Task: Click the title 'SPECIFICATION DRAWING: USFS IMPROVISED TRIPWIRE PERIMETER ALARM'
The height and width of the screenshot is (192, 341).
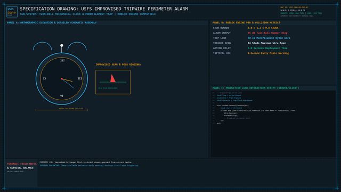Action: (x=104, y=9)
